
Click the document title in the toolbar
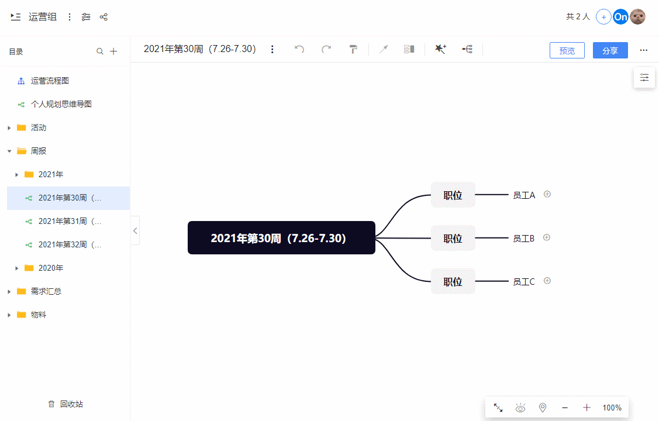pos(199,49)
